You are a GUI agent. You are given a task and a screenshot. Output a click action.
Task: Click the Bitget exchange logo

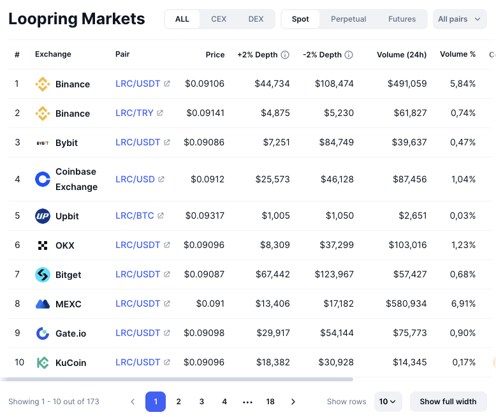[x=42, y=275]
